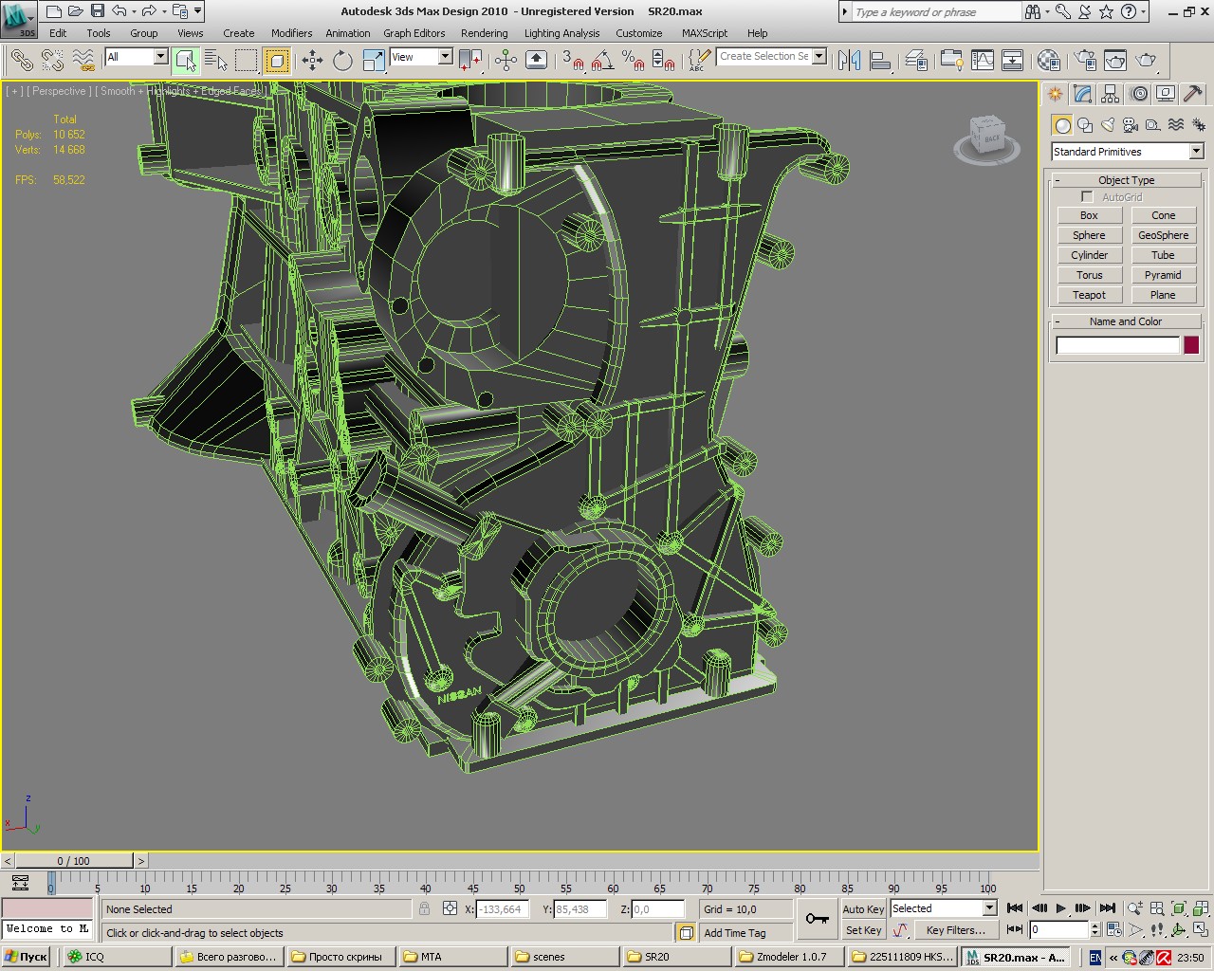Create a Teapot primitive button
This screenshot has width=1214, height=971.
1089,295
